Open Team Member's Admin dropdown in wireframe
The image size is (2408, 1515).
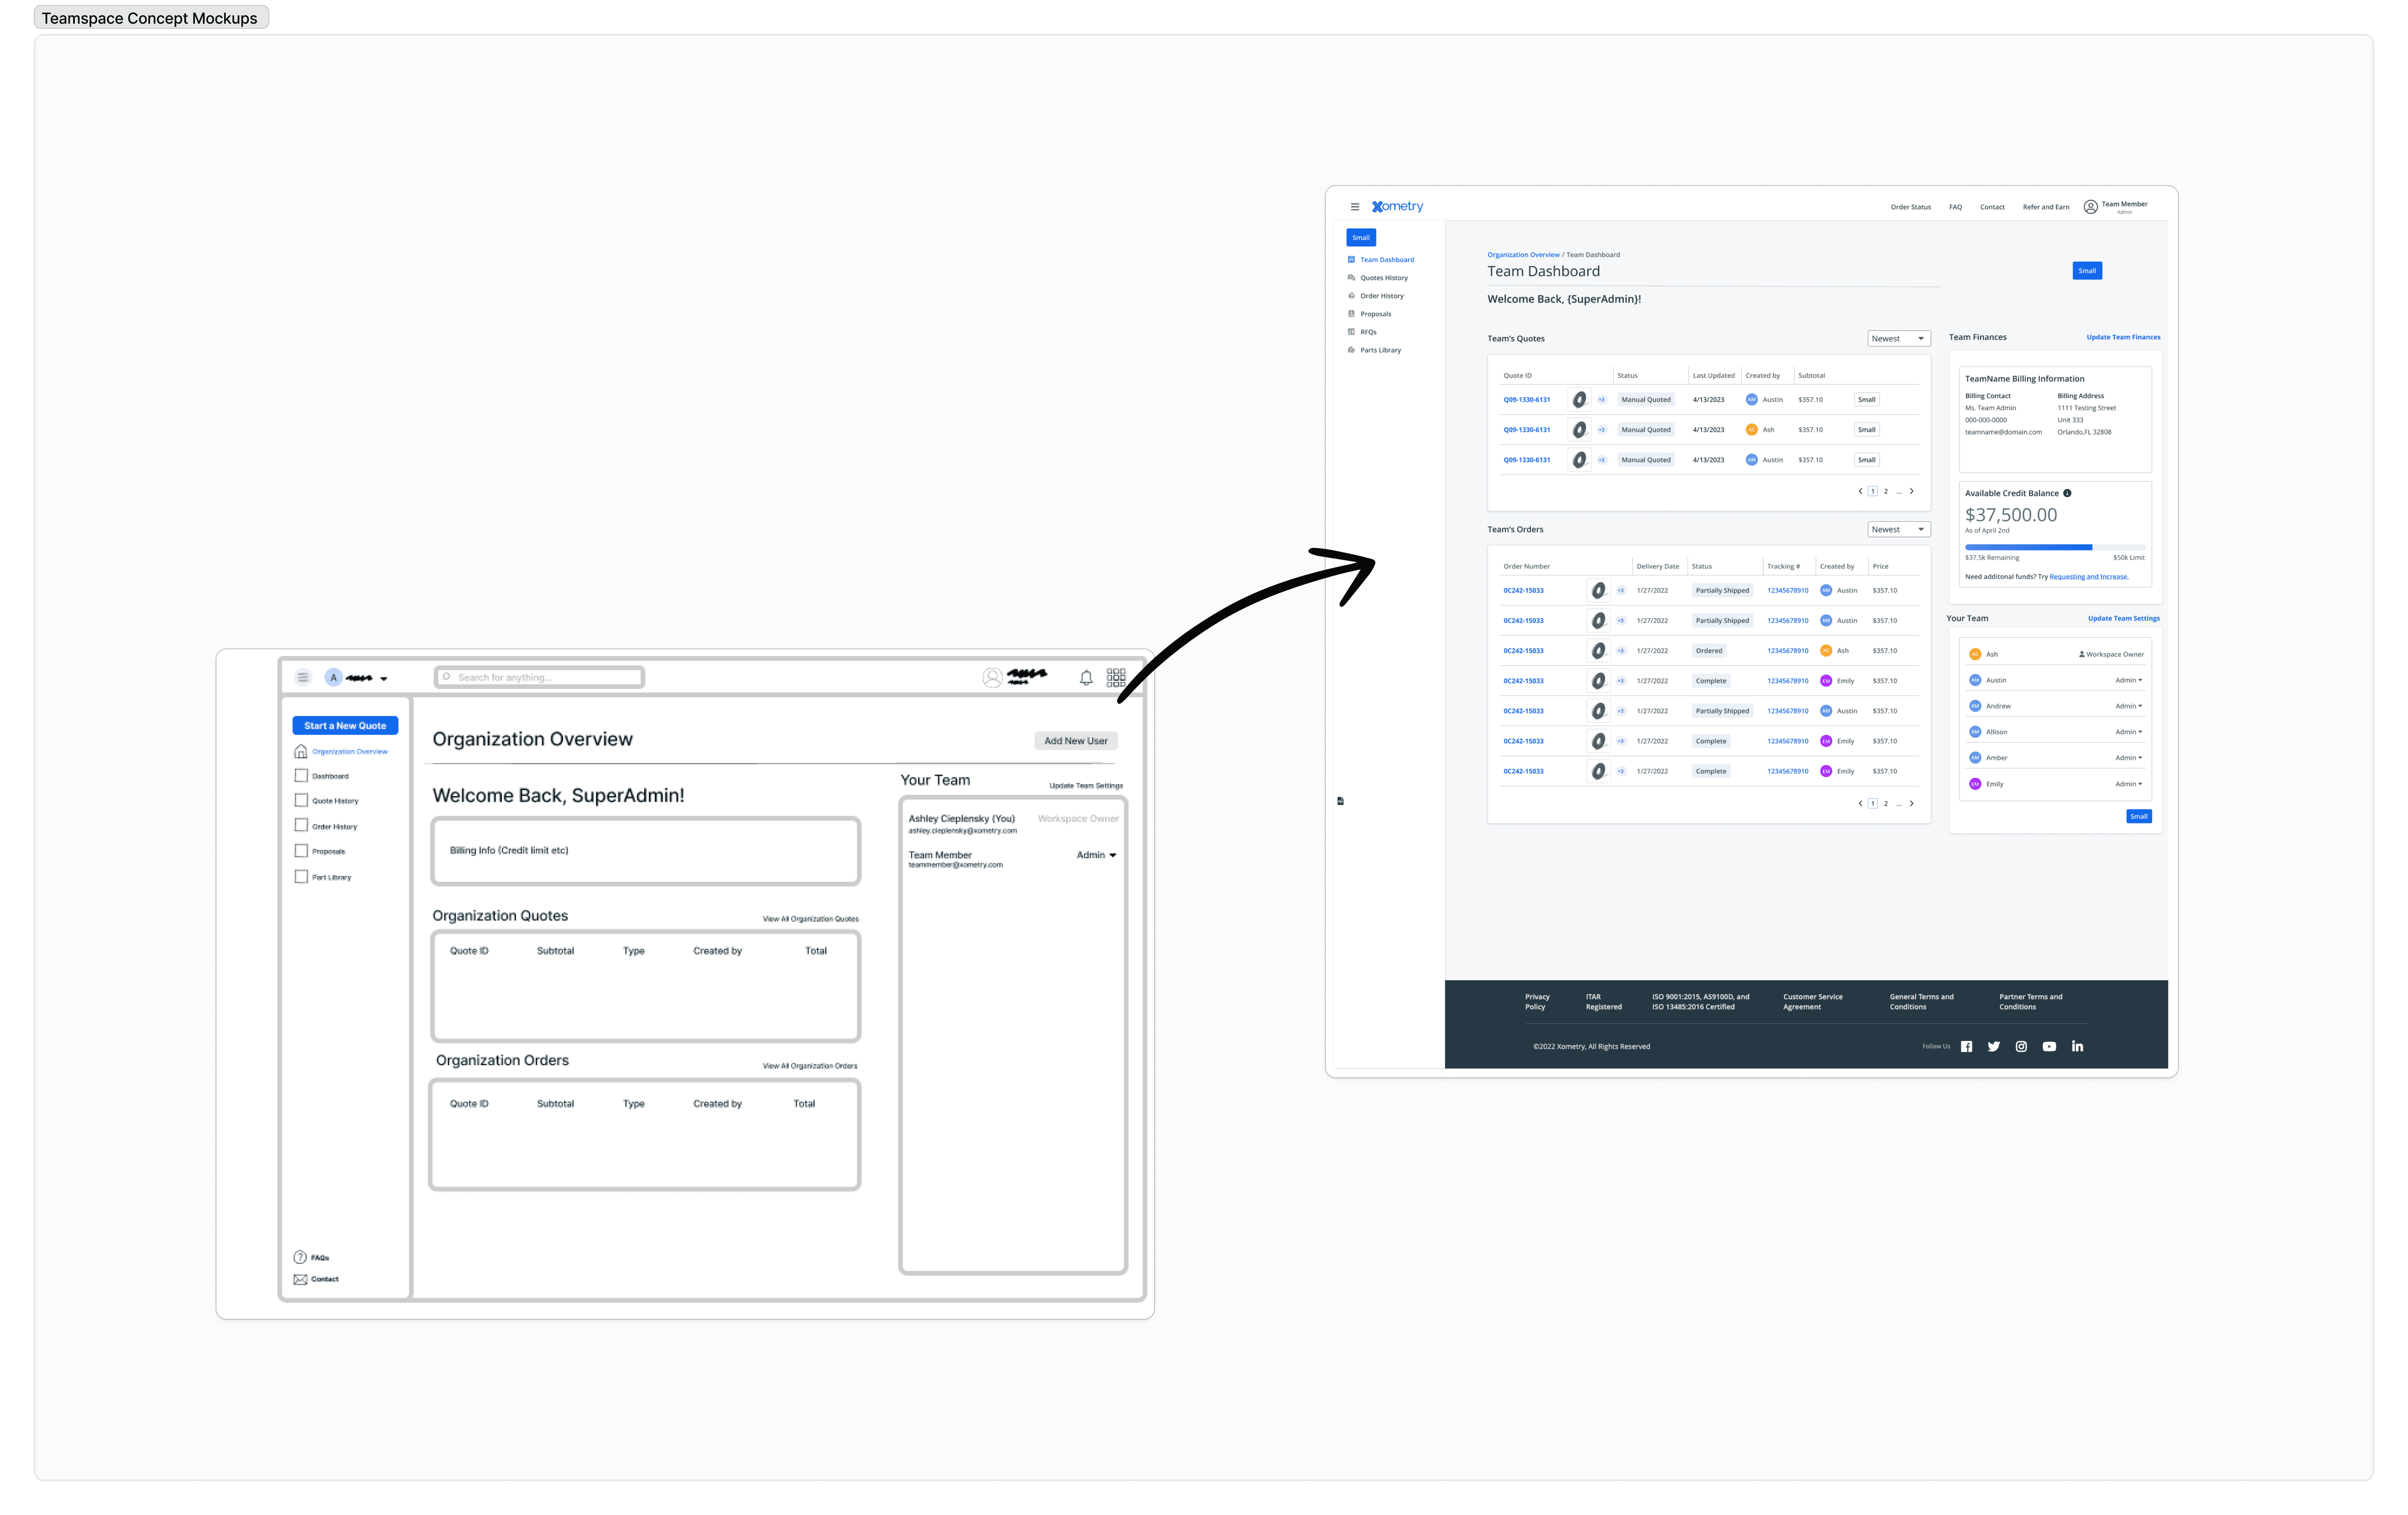1096,855
